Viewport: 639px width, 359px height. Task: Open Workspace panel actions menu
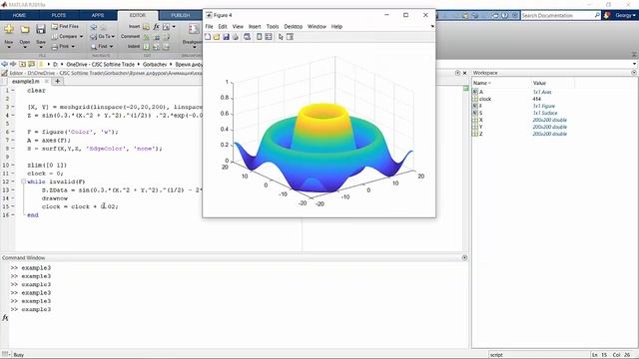point(634,73)
